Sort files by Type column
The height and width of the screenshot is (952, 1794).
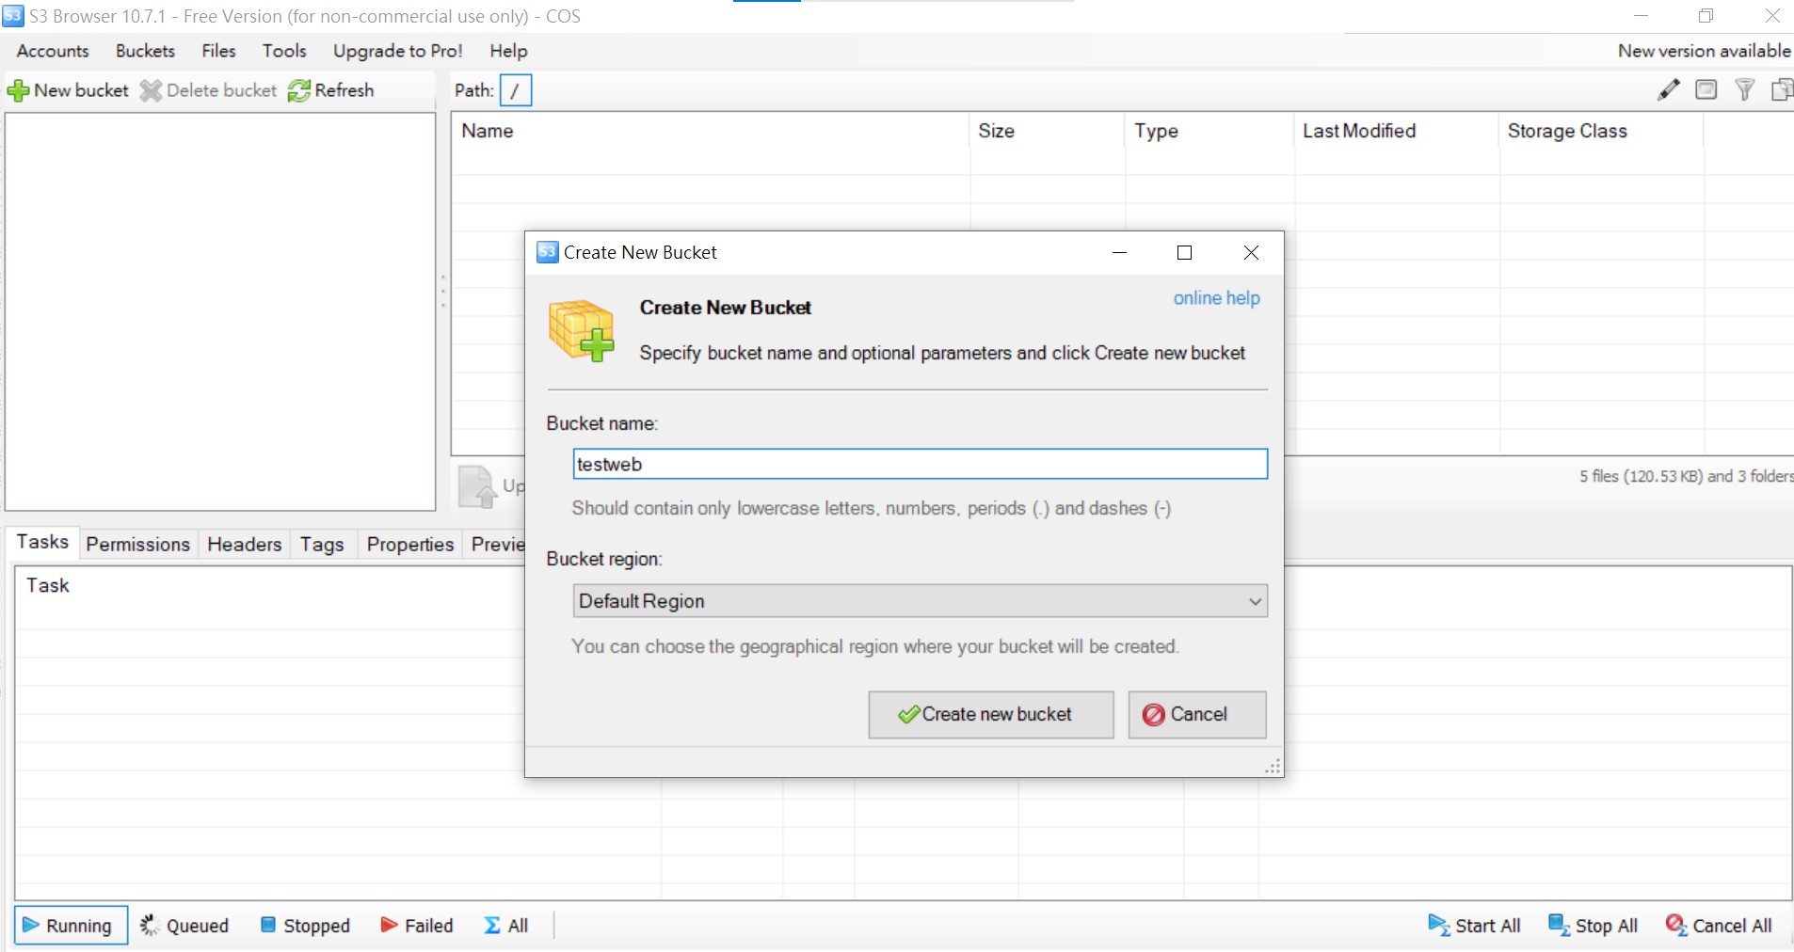[x=1210, y=131]
